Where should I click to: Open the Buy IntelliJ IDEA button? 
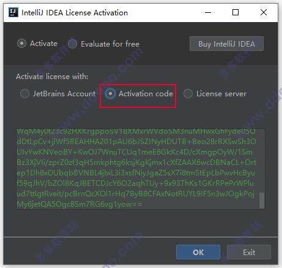click(226, 44)
